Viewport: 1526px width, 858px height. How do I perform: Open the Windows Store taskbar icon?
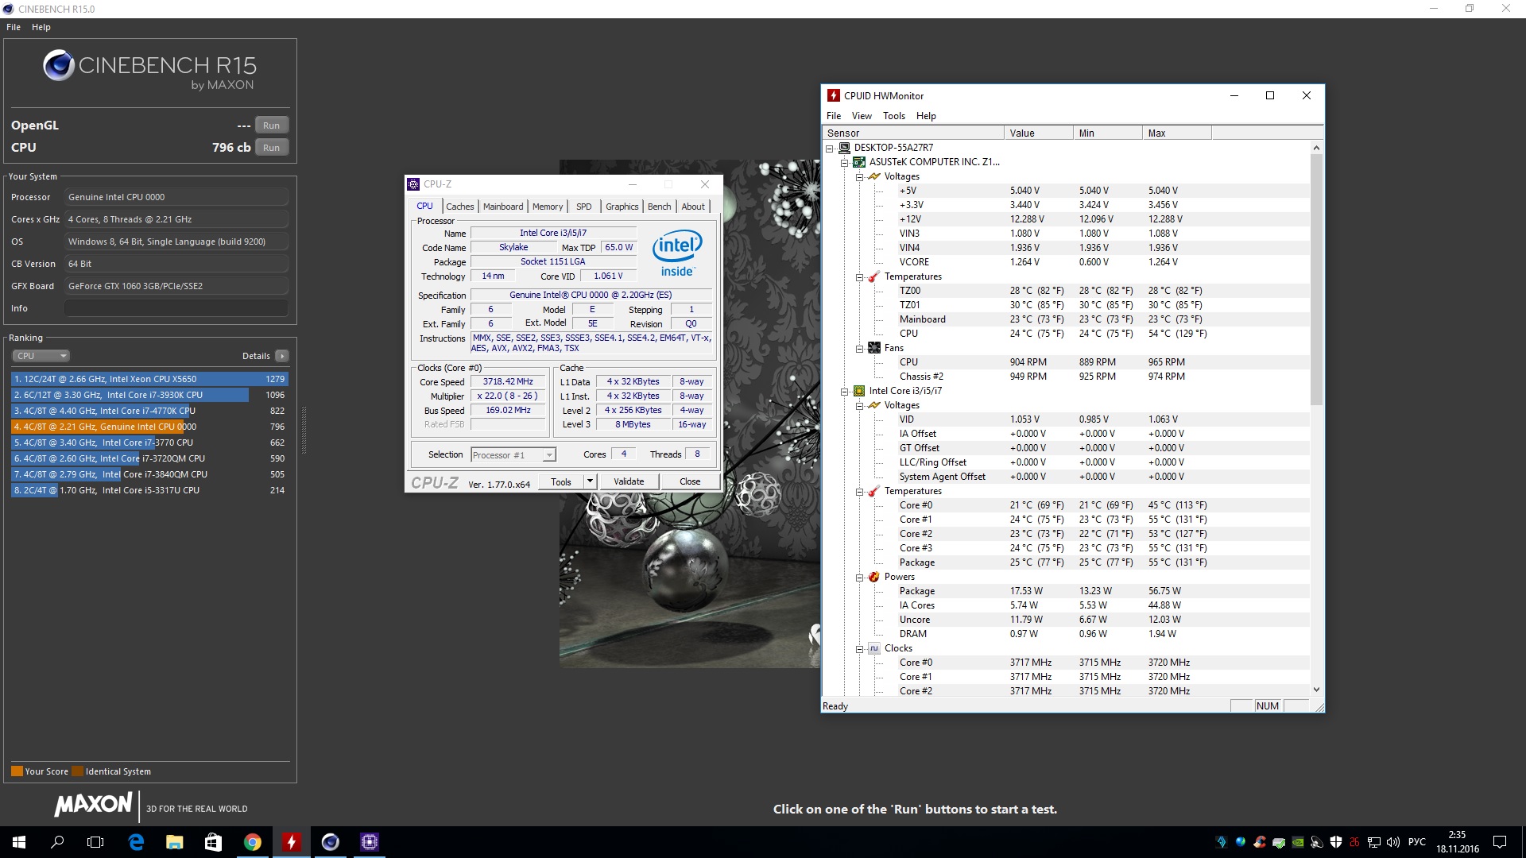(213, 842)
